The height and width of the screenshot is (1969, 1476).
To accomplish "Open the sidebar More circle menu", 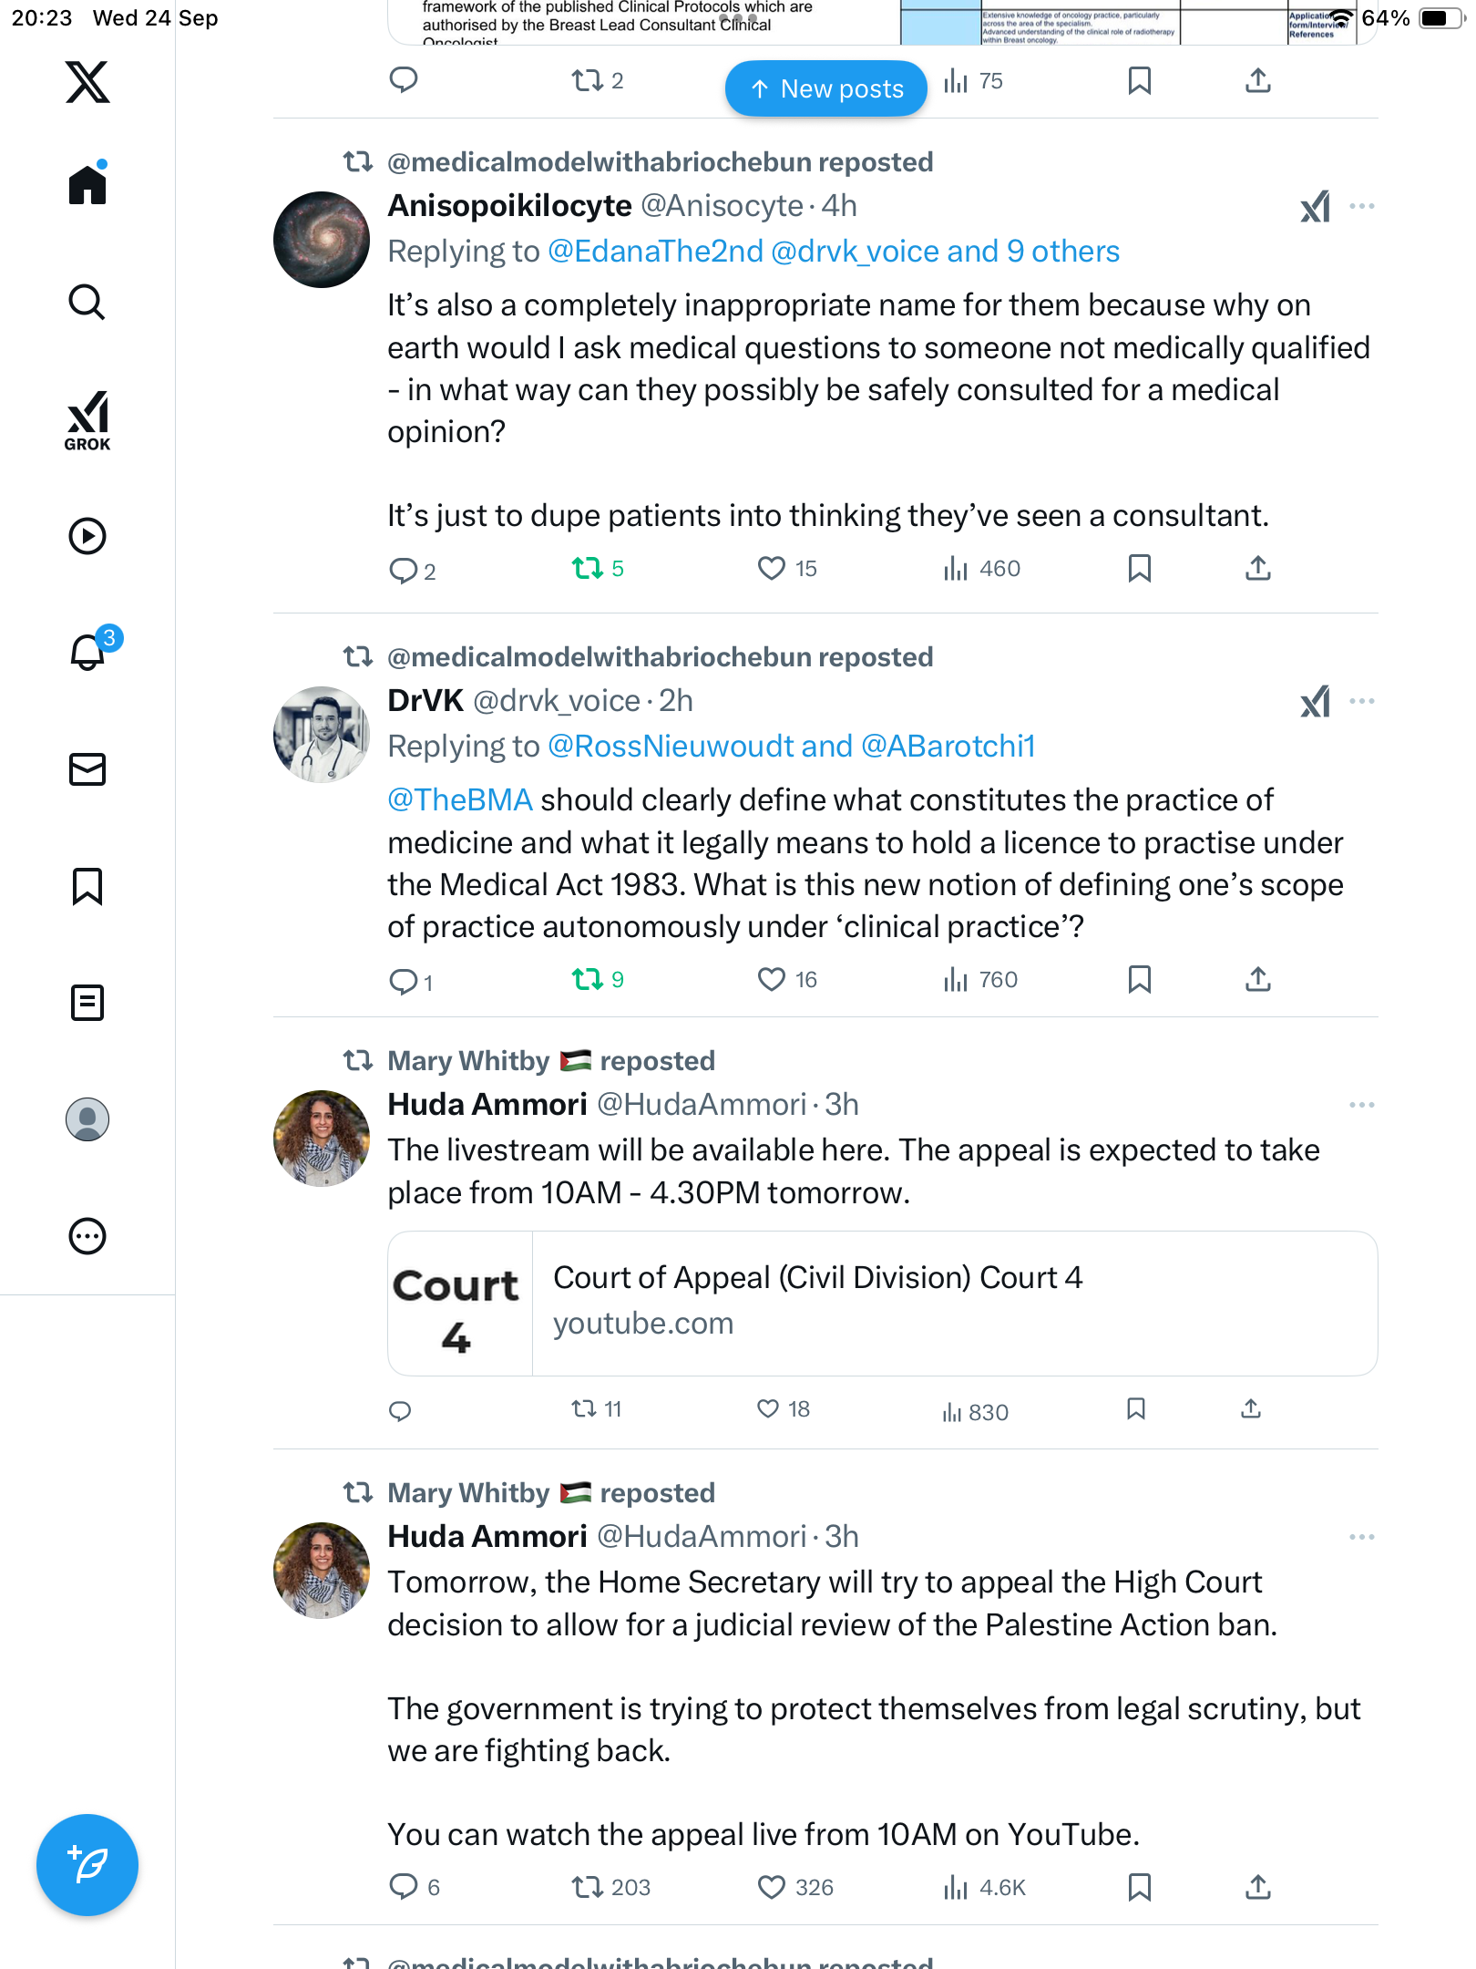I will tap(87, 1236).
